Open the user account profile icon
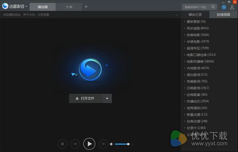This screenshot has height=152, width=238. tap(232, 7)
